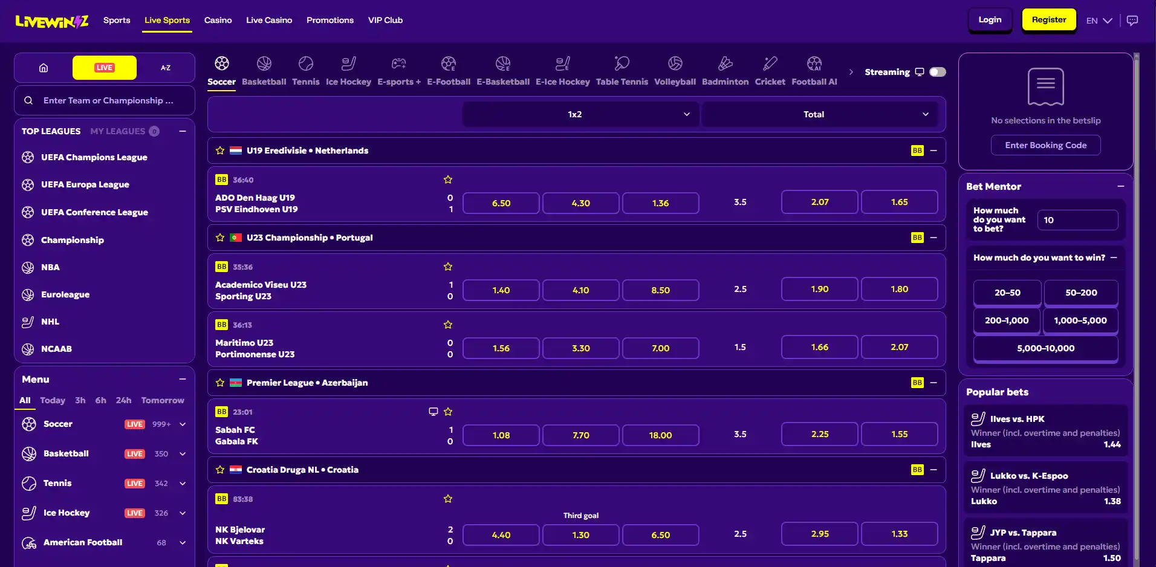1156x567 pixels.
Task: Choose the 5,000-10,000 win range
Action: click(1046, 348)
